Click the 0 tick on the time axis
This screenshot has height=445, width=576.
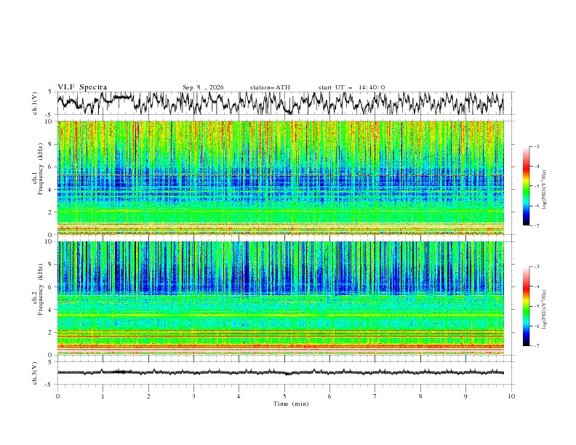(57, 396)
